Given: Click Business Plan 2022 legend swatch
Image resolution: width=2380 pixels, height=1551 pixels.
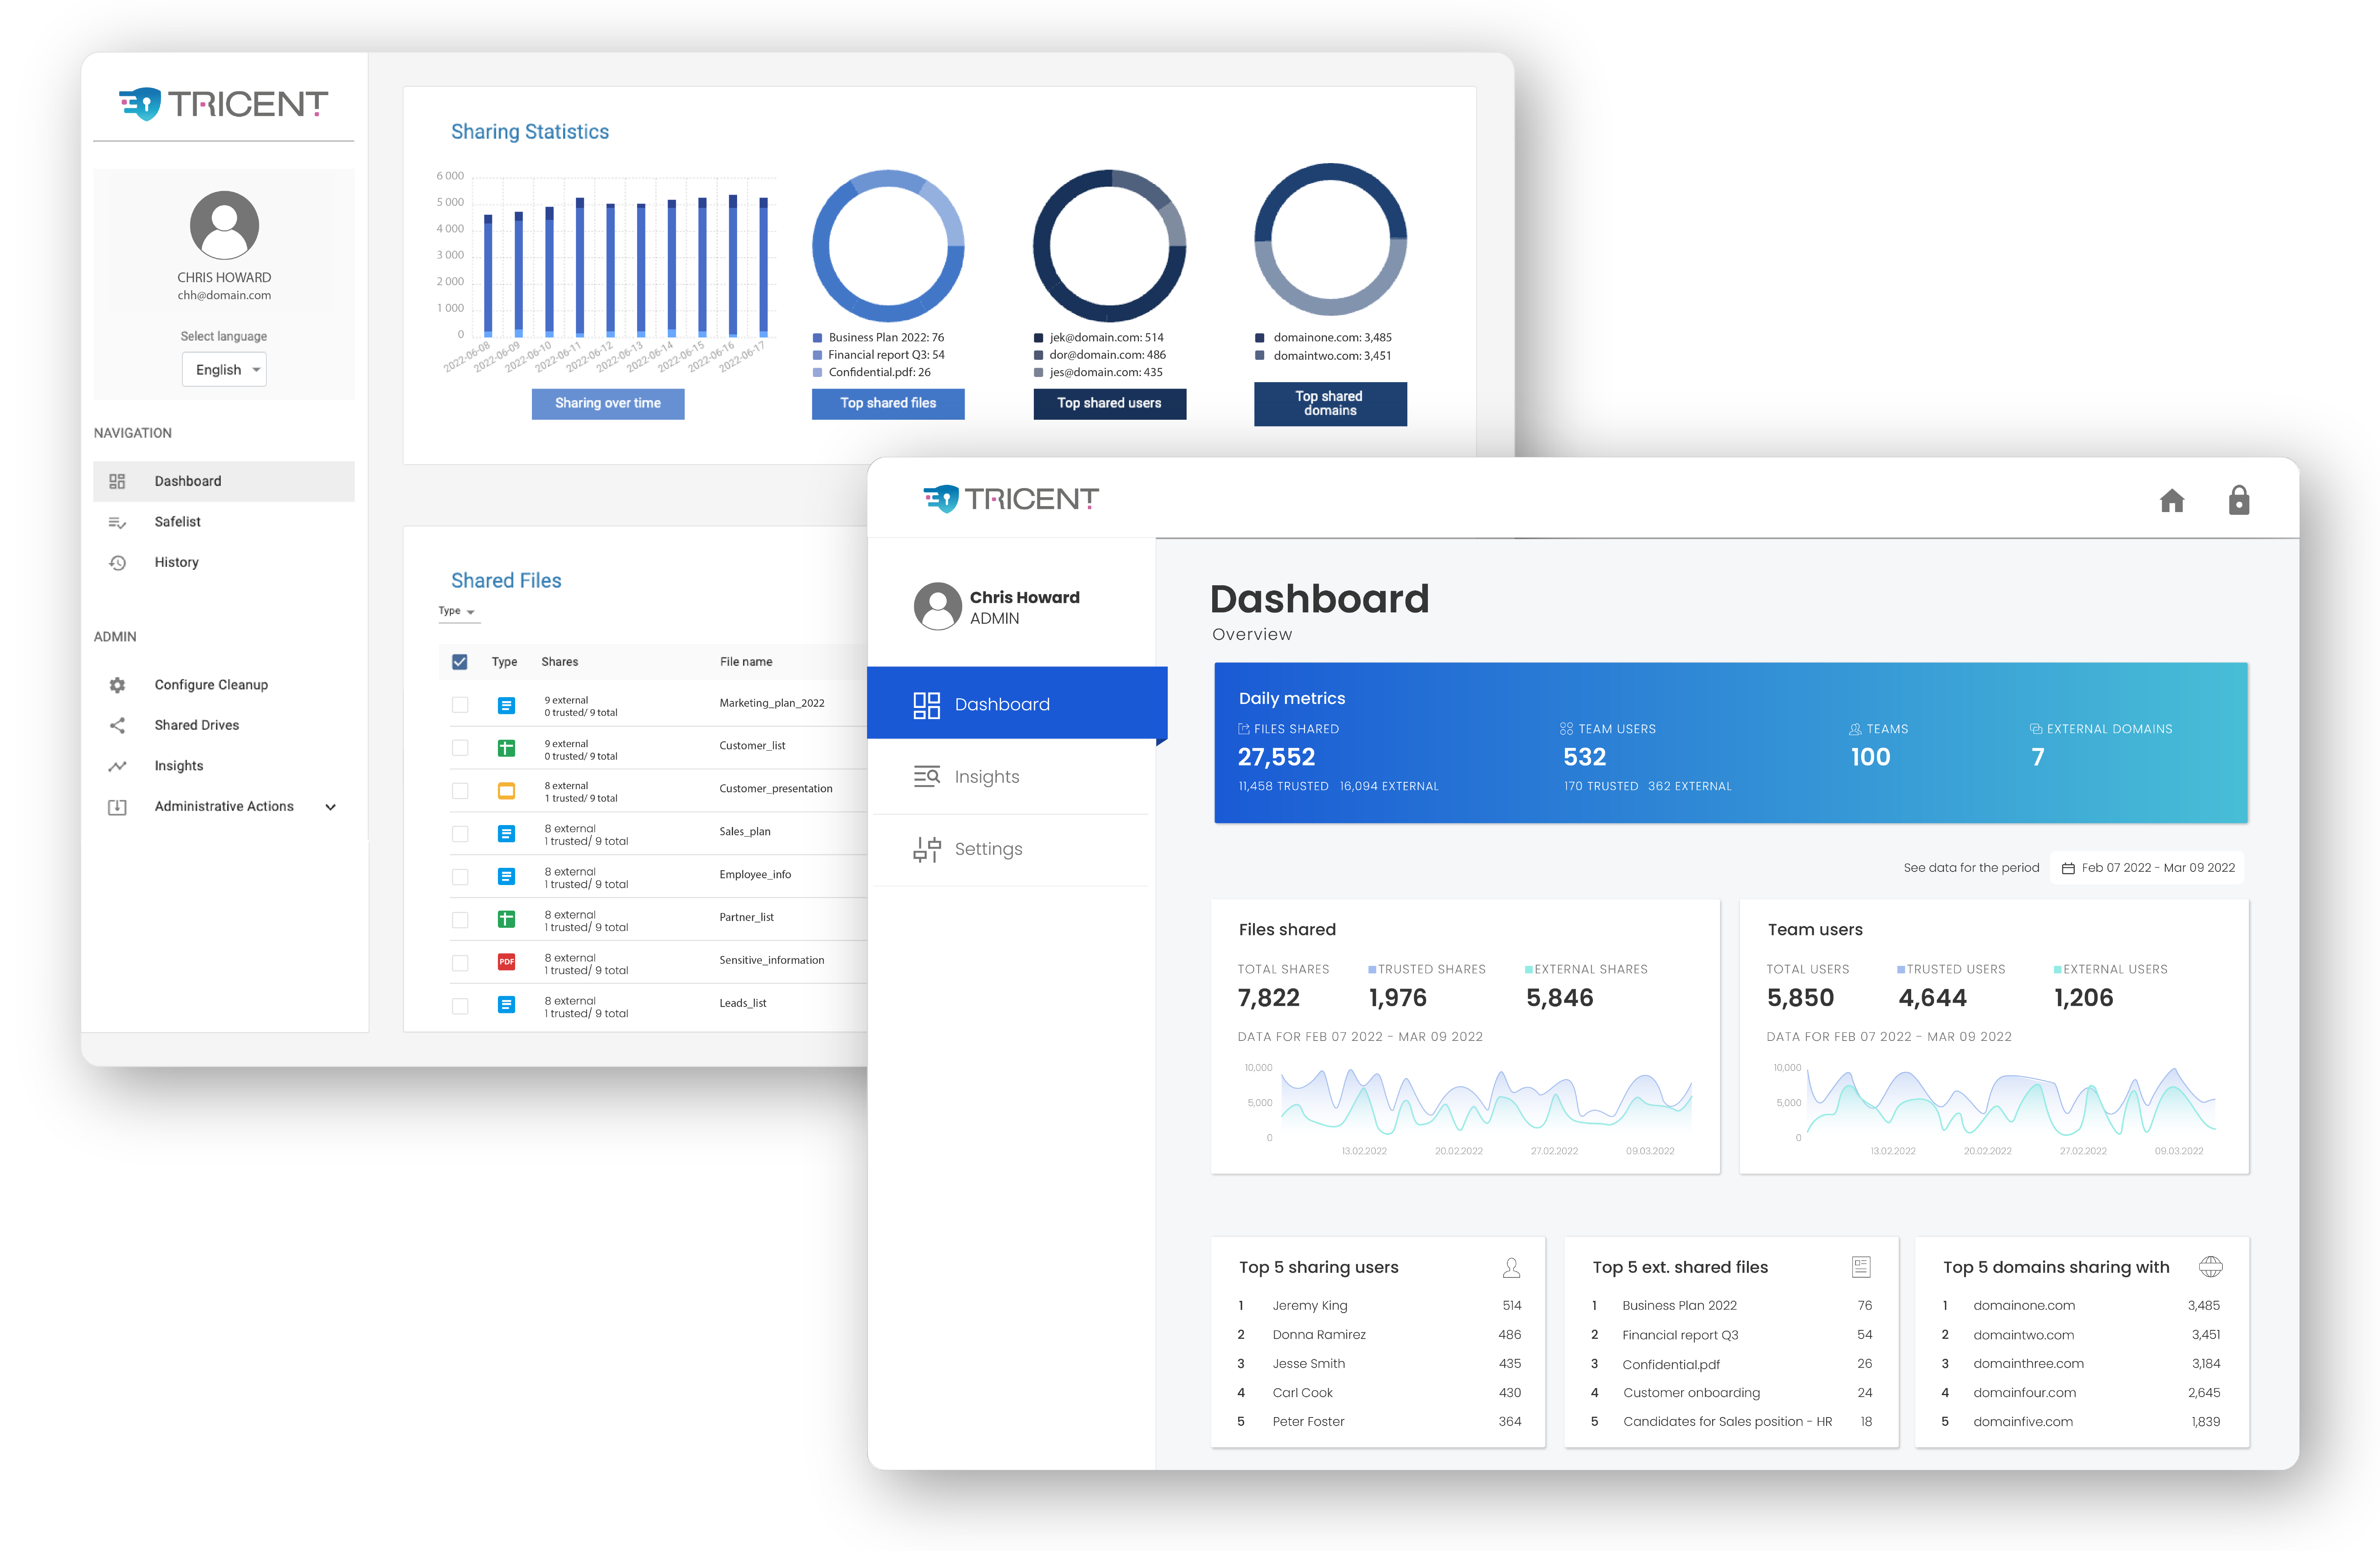Looking at the screenshot, I should click(x=817, y=338).
